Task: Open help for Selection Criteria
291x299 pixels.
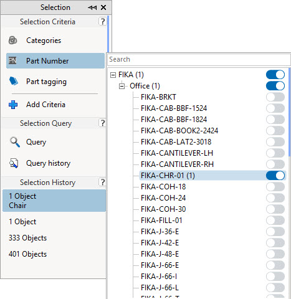Action: click(102, 21)
